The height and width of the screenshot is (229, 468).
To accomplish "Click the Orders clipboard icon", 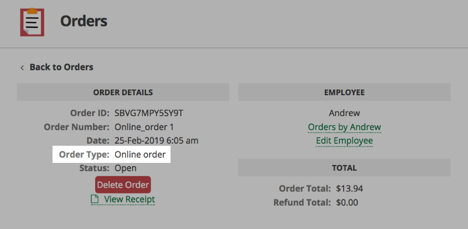I will coord(32,22).
